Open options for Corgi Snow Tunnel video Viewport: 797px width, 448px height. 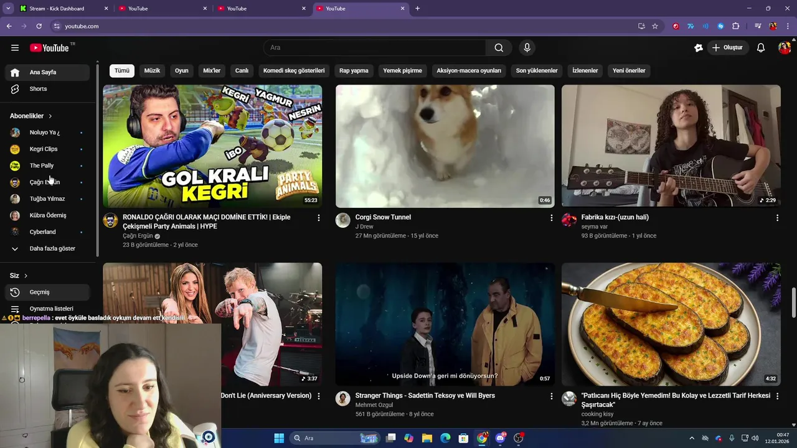click(551, 218)
